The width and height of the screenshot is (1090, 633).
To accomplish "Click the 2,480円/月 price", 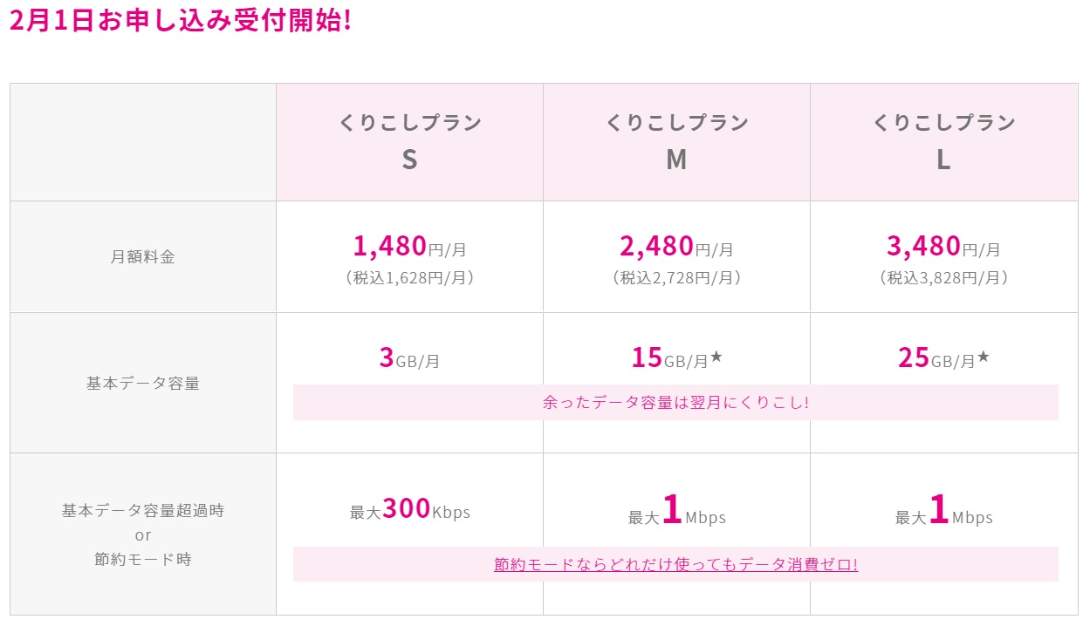I will click(x=676, y=247).
